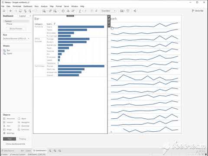The height and width of the screenshot is (156, 208).
Task: Click the Device Preview button
Action: (x=16, y=29)
